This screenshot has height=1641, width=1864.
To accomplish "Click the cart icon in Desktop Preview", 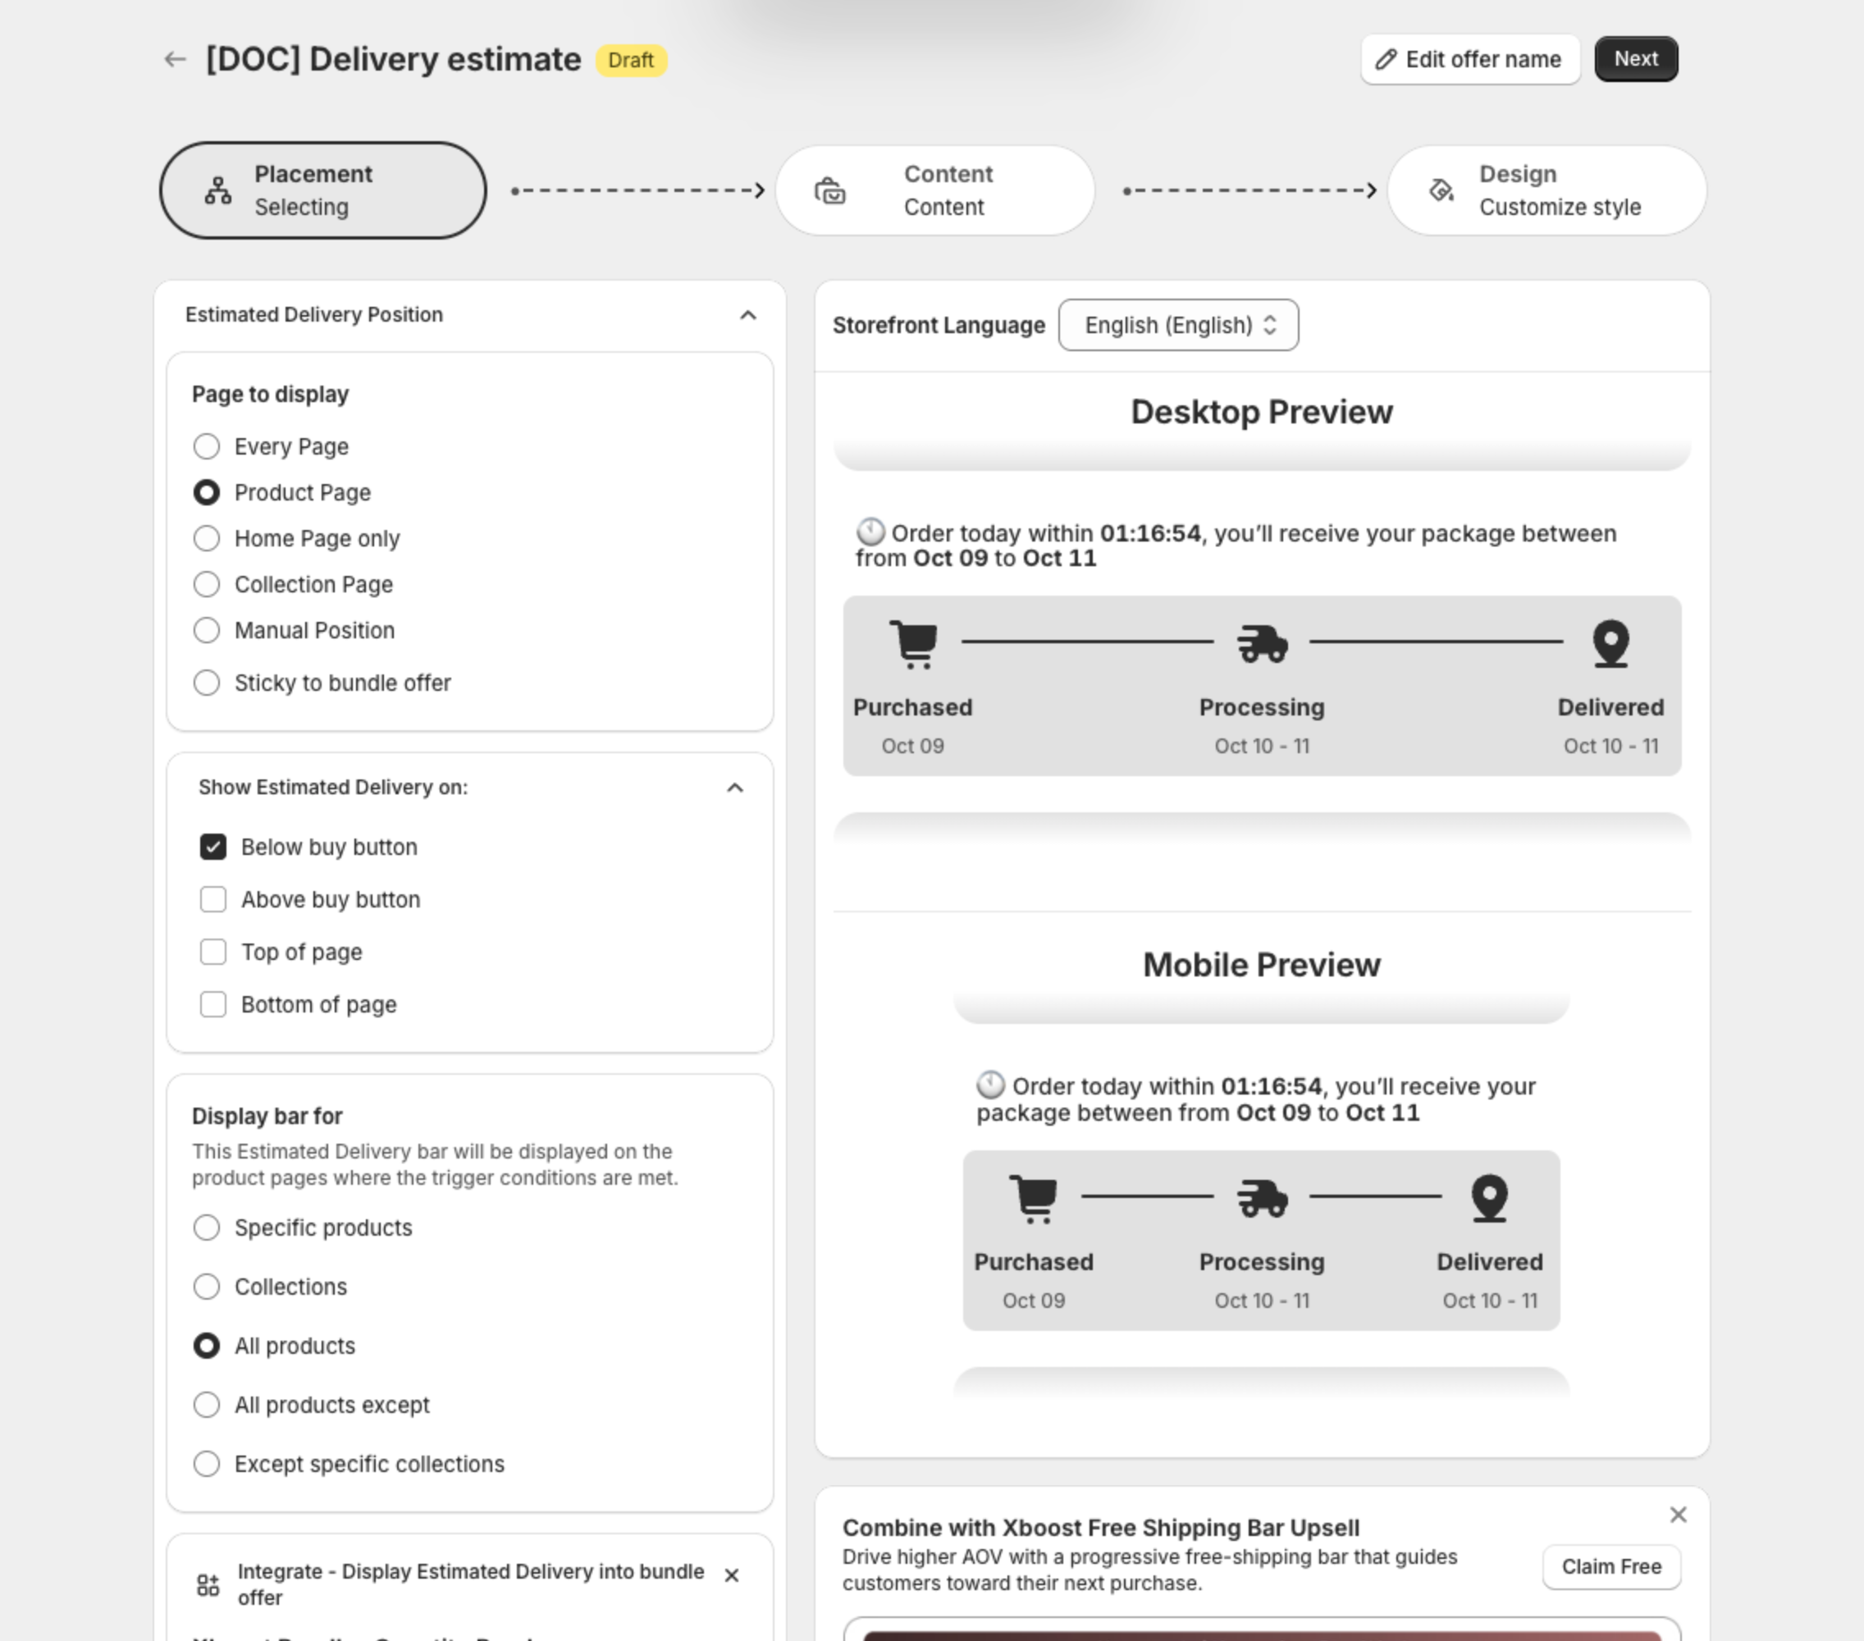I will pos(914,644).
